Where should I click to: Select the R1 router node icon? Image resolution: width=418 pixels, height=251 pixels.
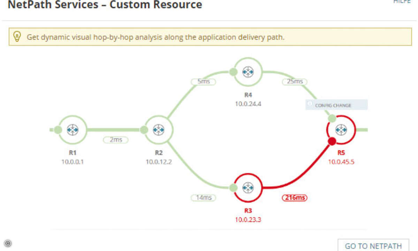73,130
